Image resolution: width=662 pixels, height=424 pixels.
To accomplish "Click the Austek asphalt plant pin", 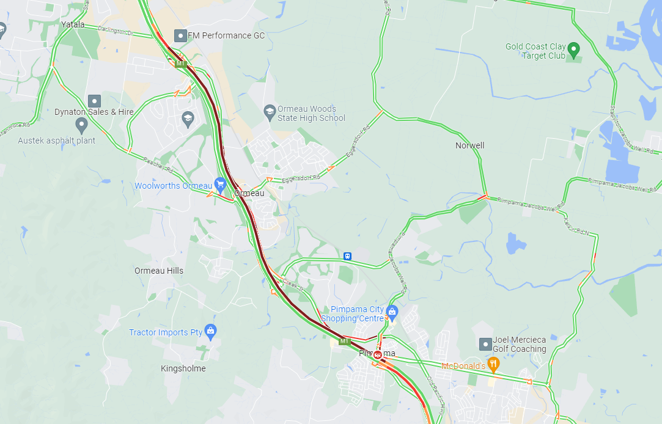I will (x=81, y=126).
